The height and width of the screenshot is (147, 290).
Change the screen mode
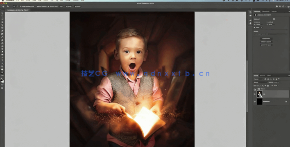coord(2,88)
